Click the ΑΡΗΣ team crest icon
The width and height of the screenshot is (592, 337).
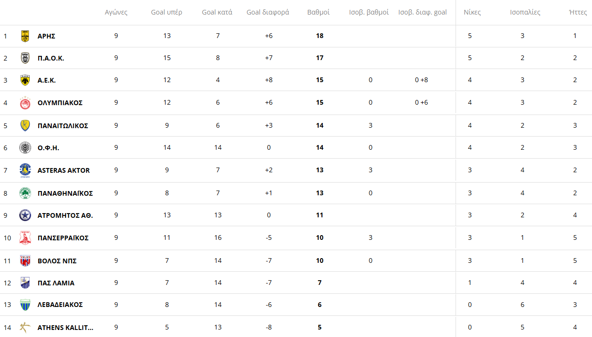(25, 36)
